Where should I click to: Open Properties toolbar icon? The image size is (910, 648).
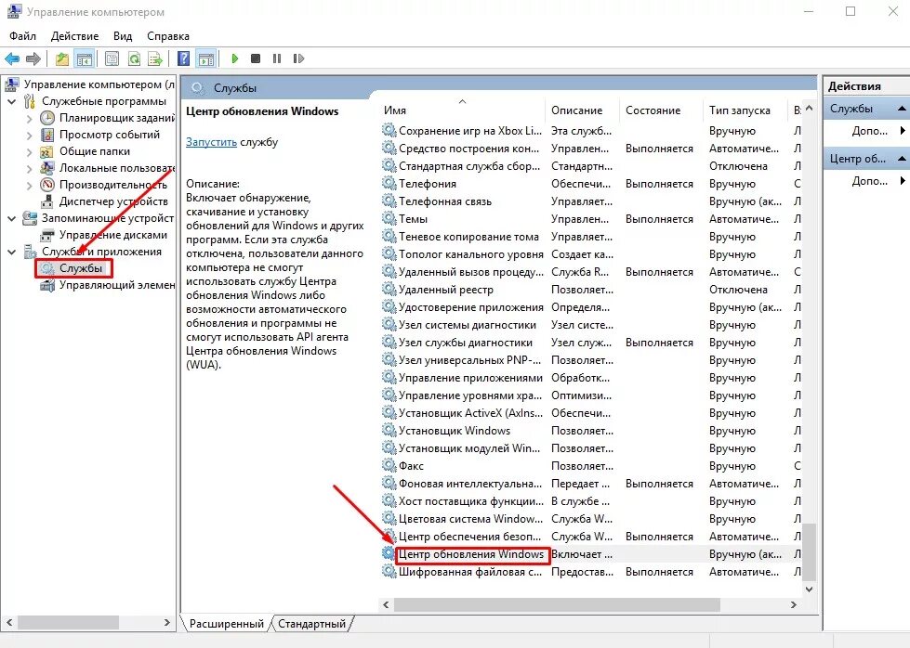(112, 58)
